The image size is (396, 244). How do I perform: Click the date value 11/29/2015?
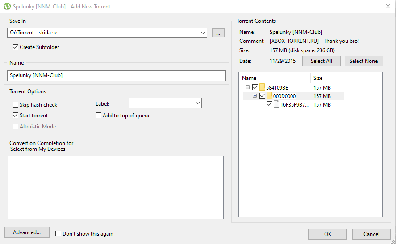click(283, 61)
